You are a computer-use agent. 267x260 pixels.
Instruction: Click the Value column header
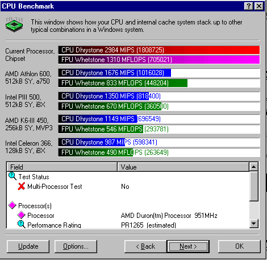(183, 167)
